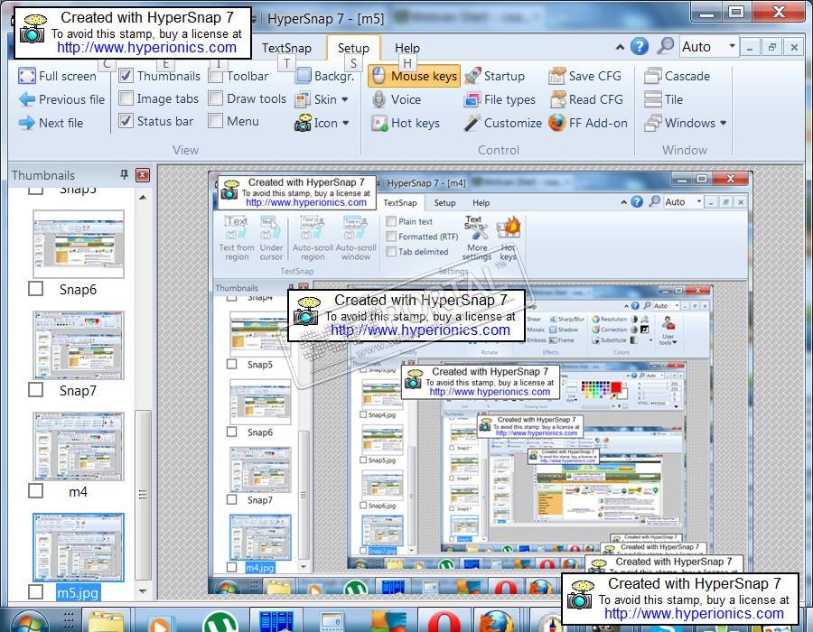The height and width of the screenshot is (632, 813).
Task: Open the Help ribbon tab
Action: [x=407, y=48]
